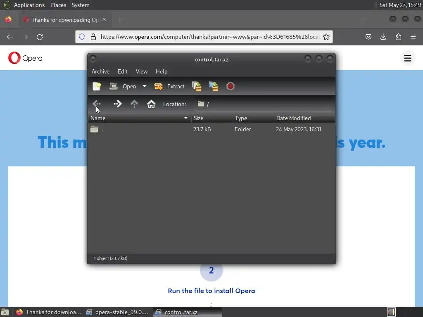Click the Save to Pocket icon in Firefox
This screenshot has height=317, width=423.
point(368,37)
